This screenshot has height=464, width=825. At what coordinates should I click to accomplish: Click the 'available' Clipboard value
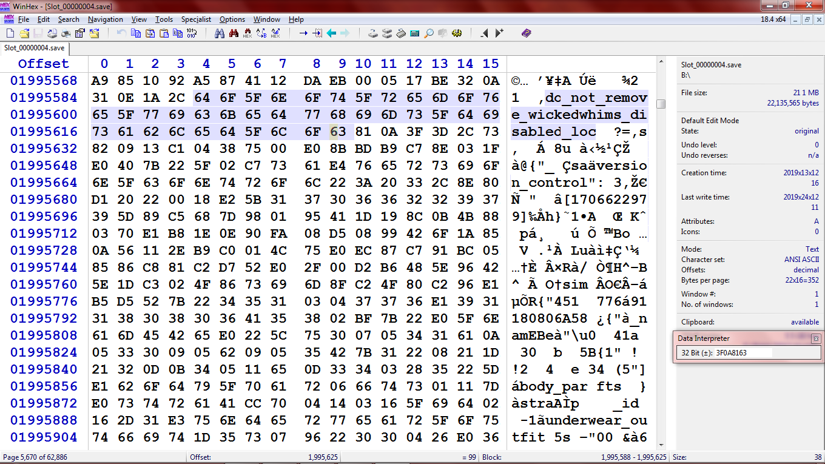click(805, 322)
